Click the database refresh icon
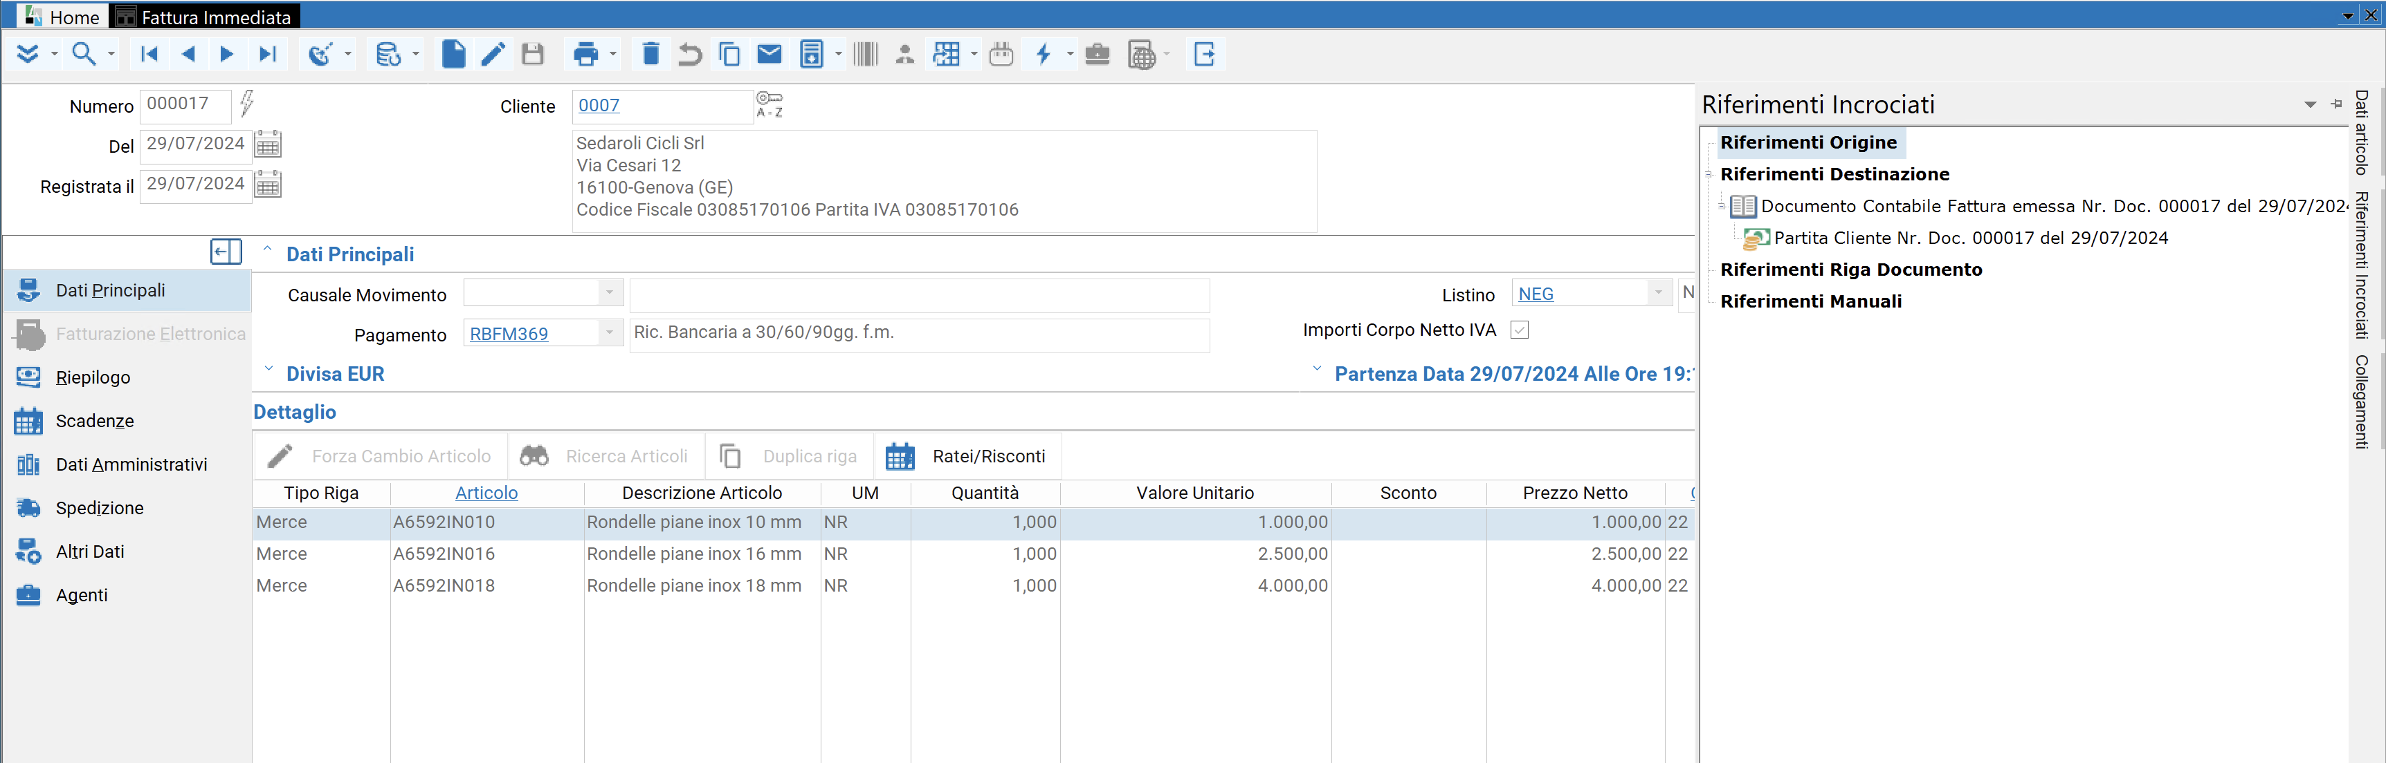Viewport: 2386px width, 763px height. pos(388,55)
